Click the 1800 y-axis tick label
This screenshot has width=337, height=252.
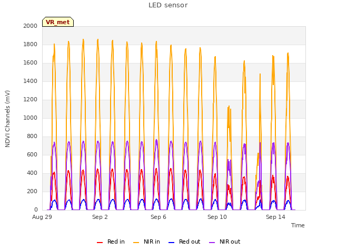tap(31, 44)
